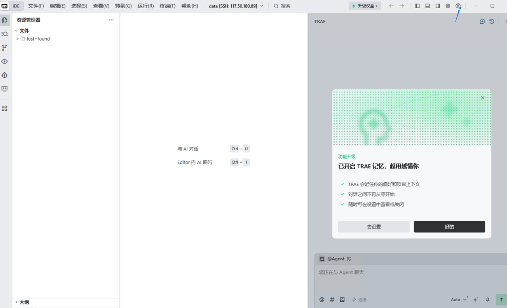Open the 查看(V) menu
507x308 pixels.
tap(101, 6)
